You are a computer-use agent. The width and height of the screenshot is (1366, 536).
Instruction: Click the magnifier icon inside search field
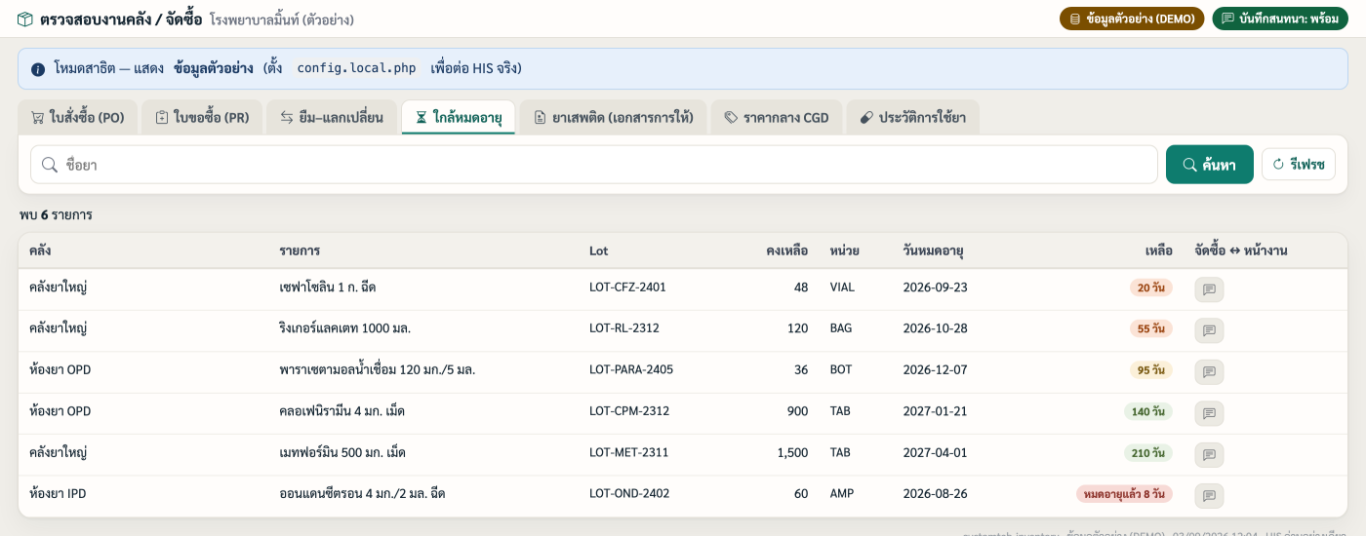tap(50, 165)
